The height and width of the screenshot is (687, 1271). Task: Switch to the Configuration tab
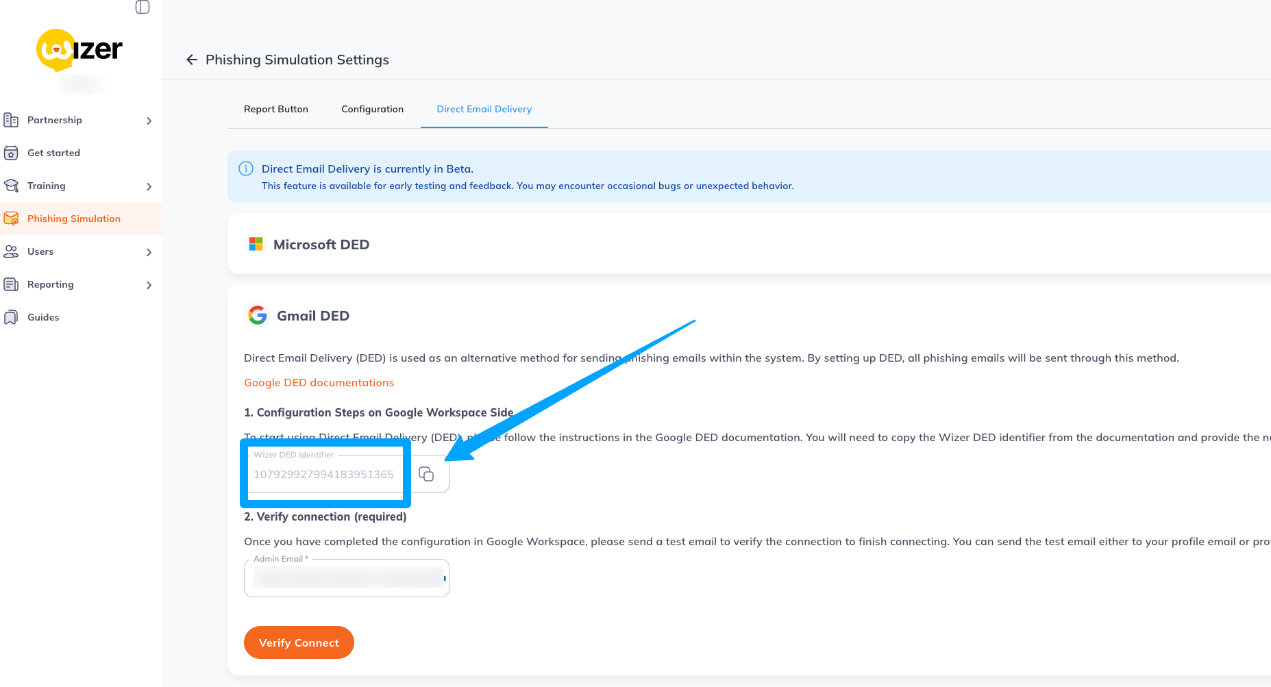point(373,109)
